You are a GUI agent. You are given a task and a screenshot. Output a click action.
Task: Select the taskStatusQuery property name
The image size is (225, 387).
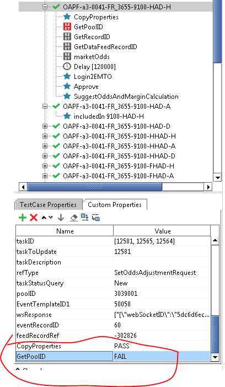(40, 283)
